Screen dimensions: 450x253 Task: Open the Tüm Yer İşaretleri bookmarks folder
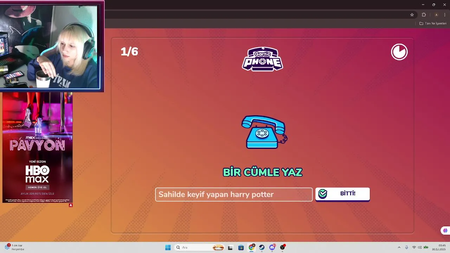coord(433,24)
